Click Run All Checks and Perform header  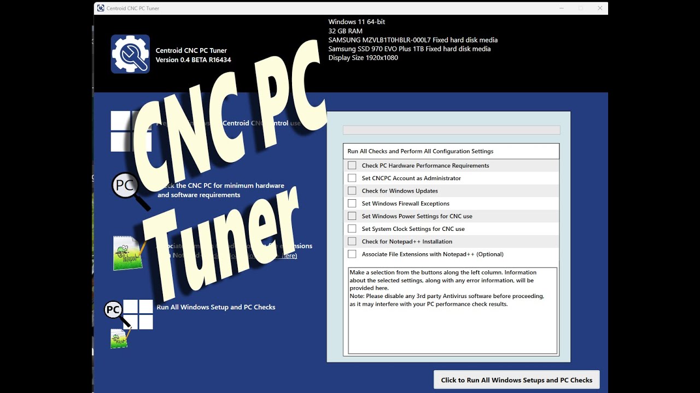click(x=451, y=151)
